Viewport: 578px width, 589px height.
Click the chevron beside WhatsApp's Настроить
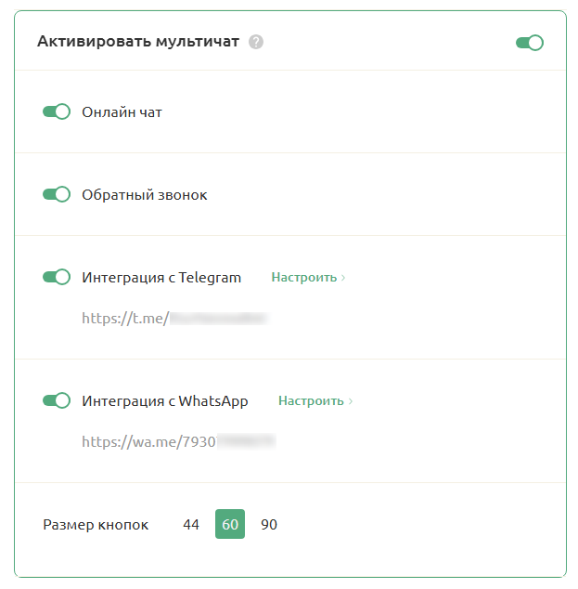[x=351, y=400]
